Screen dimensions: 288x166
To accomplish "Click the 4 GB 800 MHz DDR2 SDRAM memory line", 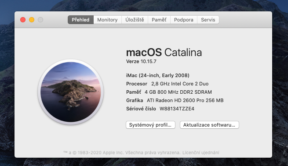I will click(x=169, y=92).
